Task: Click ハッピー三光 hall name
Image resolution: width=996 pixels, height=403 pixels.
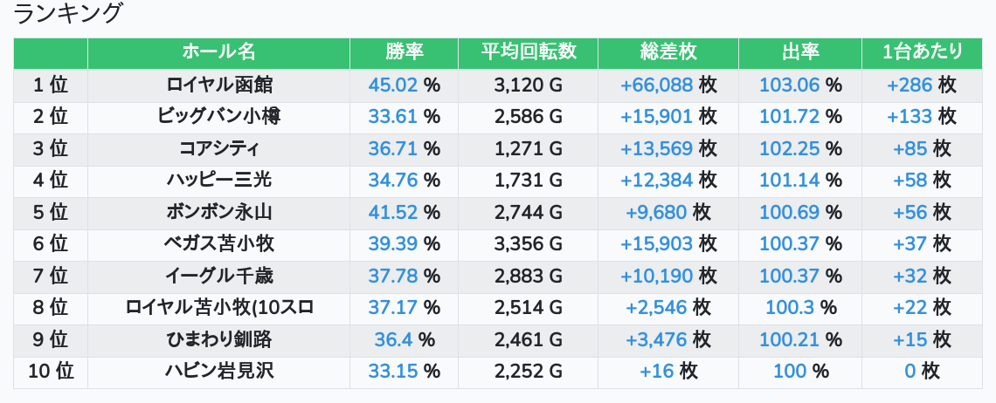Action: pyautogui.click(x=218, y=180)
